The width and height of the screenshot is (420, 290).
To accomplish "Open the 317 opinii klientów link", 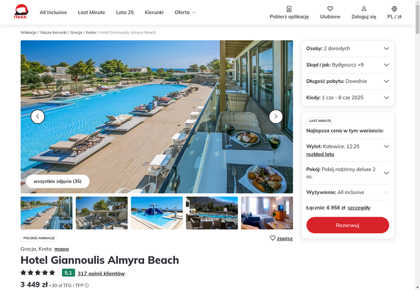I will (101, 273).
